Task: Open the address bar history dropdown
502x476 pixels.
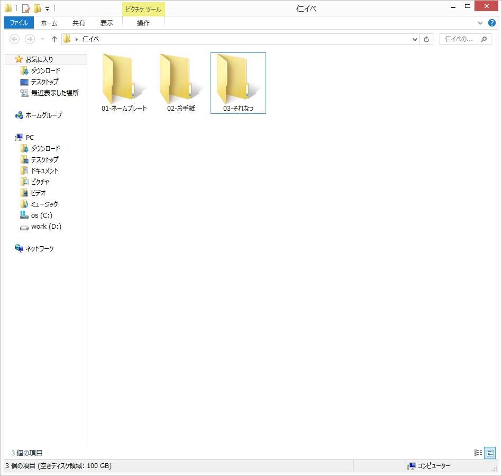Action: click(414, 39)
